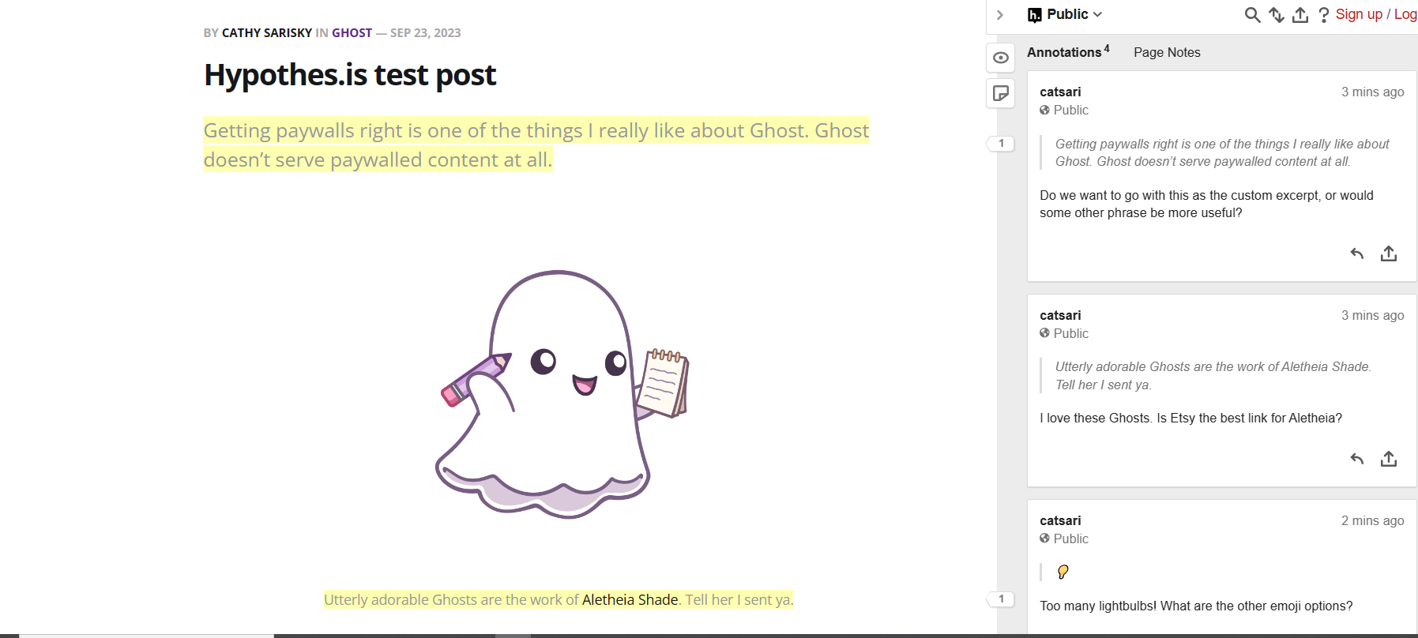Share the custom excerpt annotation
This screenshot has width=1418, height=638.
click(x=1389, y=253)
